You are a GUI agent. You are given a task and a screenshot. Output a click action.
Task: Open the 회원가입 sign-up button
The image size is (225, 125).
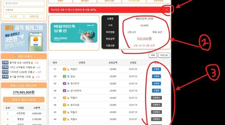34,17
